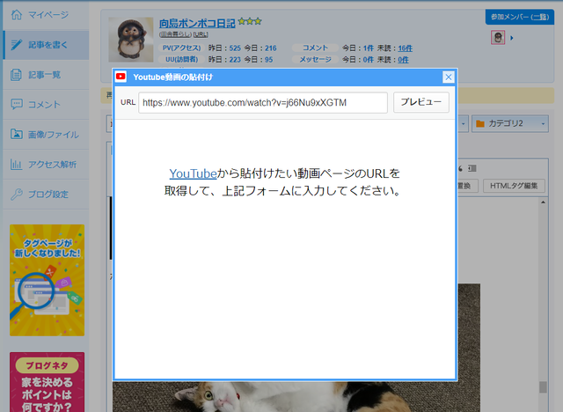563x412 pixels.
Task: Click the UU(訪問者) label
Action: 181,59
